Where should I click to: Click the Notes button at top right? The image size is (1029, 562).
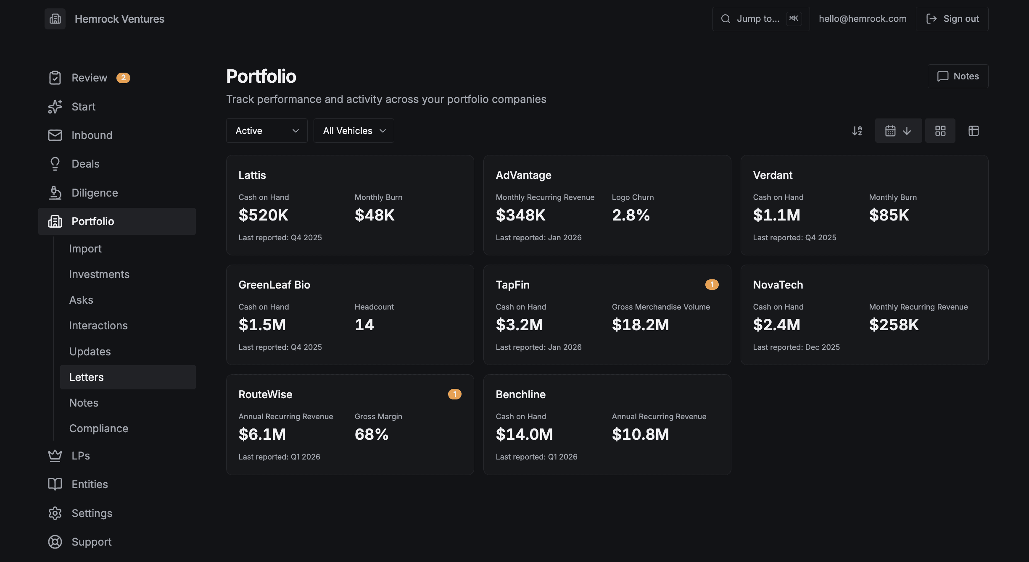click(x=958, y=76)
